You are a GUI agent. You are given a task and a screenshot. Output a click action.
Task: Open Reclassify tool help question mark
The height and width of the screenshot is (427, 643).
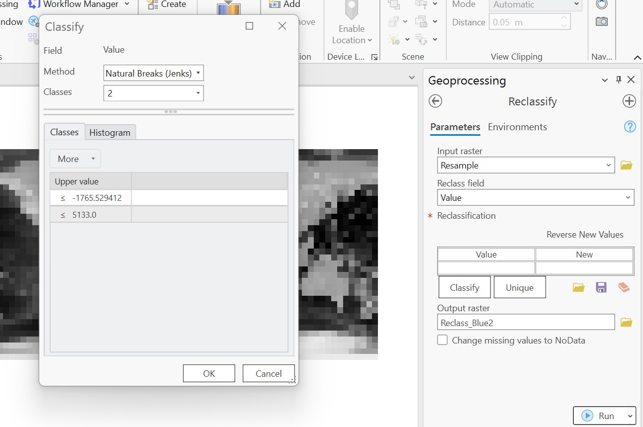click(630, 126)
